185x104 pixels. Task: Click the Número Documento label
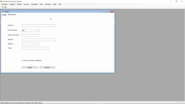14,35
